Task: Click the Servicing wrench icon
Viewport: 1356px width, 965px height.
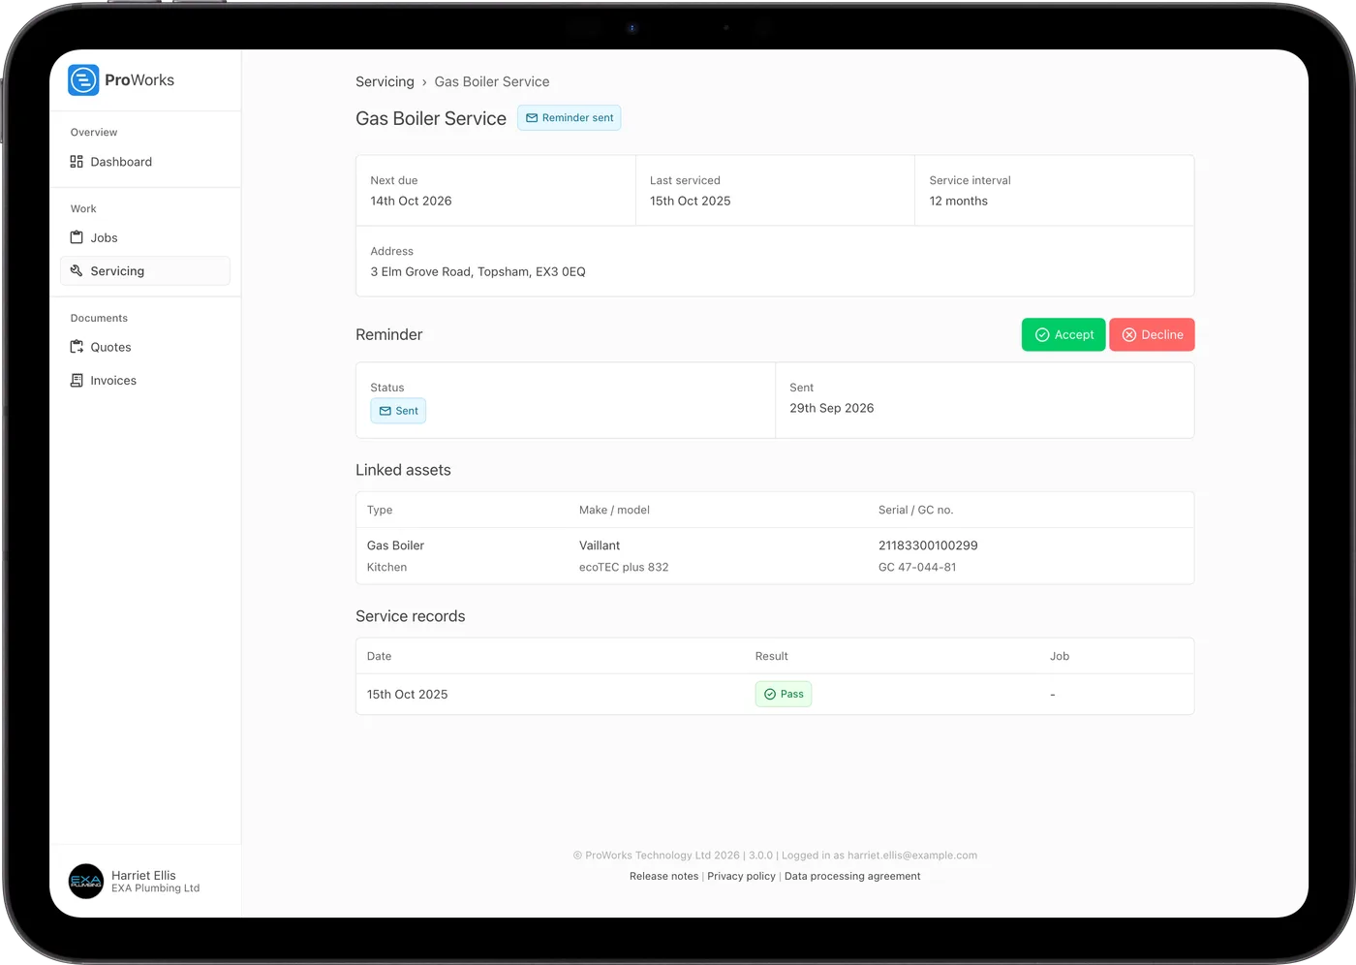Action: [x=77, y=271]
